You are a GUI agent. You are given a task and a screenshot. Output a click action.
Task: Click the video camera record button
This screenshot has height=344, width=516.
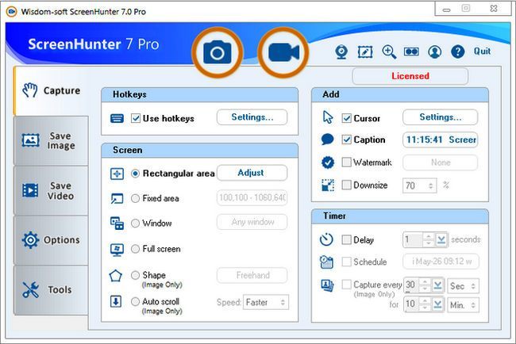[283, 52]
